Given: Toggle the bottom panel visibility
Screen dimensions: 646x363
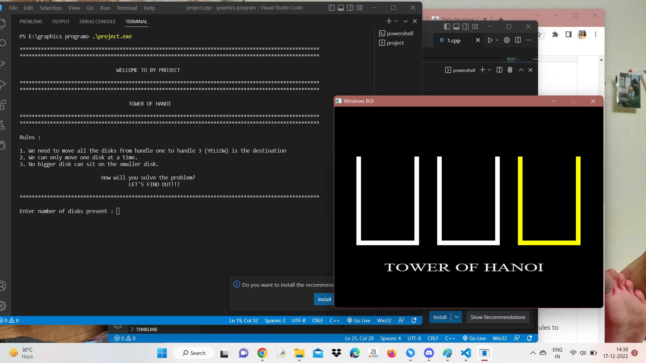Looking at the screenshot, I should point(341,7).
